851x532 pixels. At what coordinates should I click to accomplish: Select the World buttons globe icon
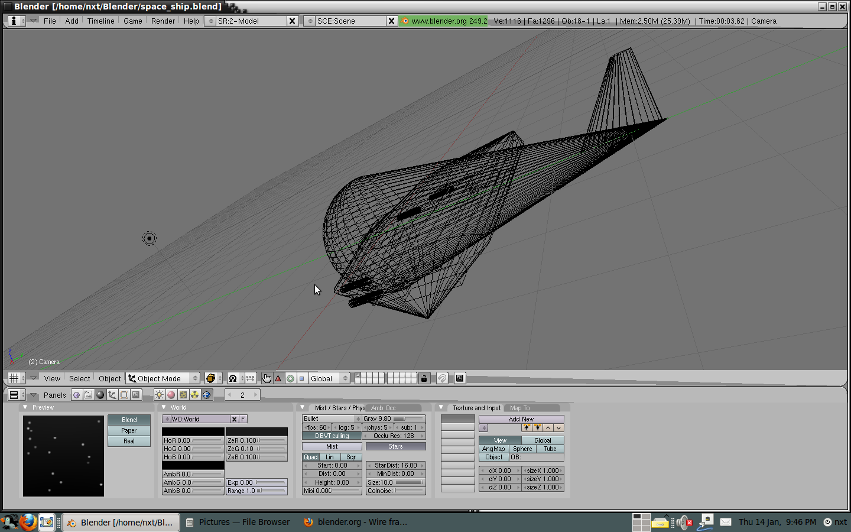[206, 395]
